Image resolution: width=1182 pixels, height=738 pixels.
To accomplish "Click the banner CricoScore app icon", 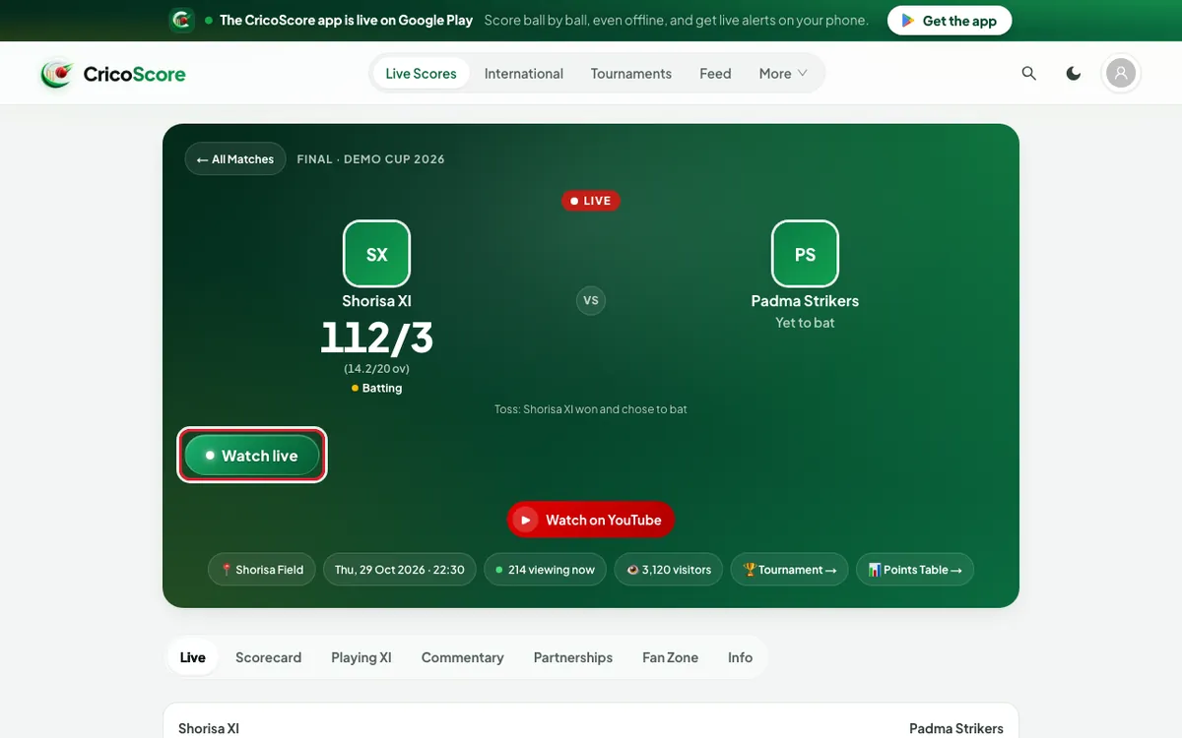I will (x=182, y=20).
